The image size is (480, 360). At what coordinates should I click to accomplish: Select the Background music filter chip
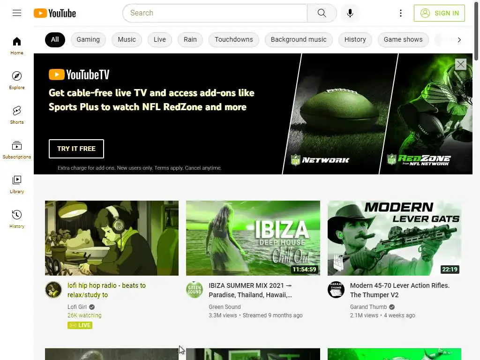299,39
